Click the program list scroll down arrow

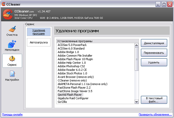(x=137, y=101)
